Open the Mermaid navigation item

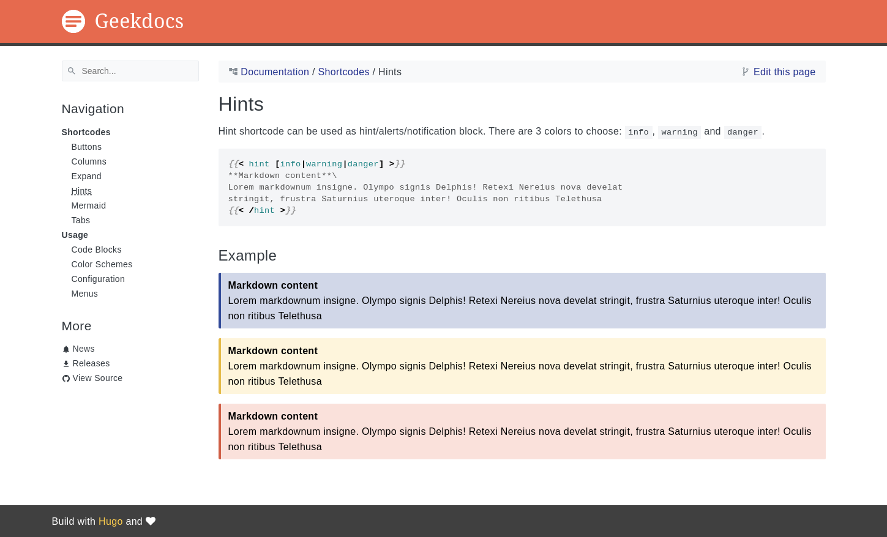tap(89, 206)
